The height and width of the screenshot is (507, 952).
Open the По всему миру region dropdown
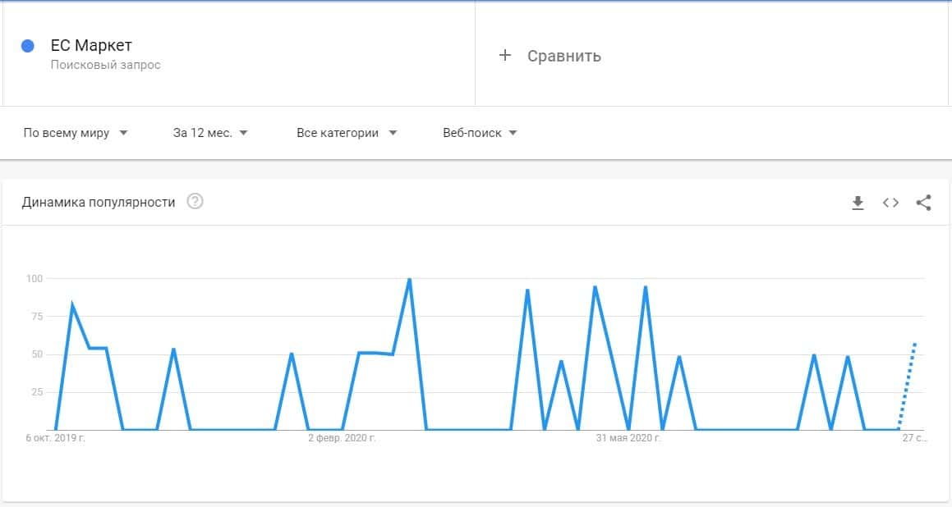(76, 133)
